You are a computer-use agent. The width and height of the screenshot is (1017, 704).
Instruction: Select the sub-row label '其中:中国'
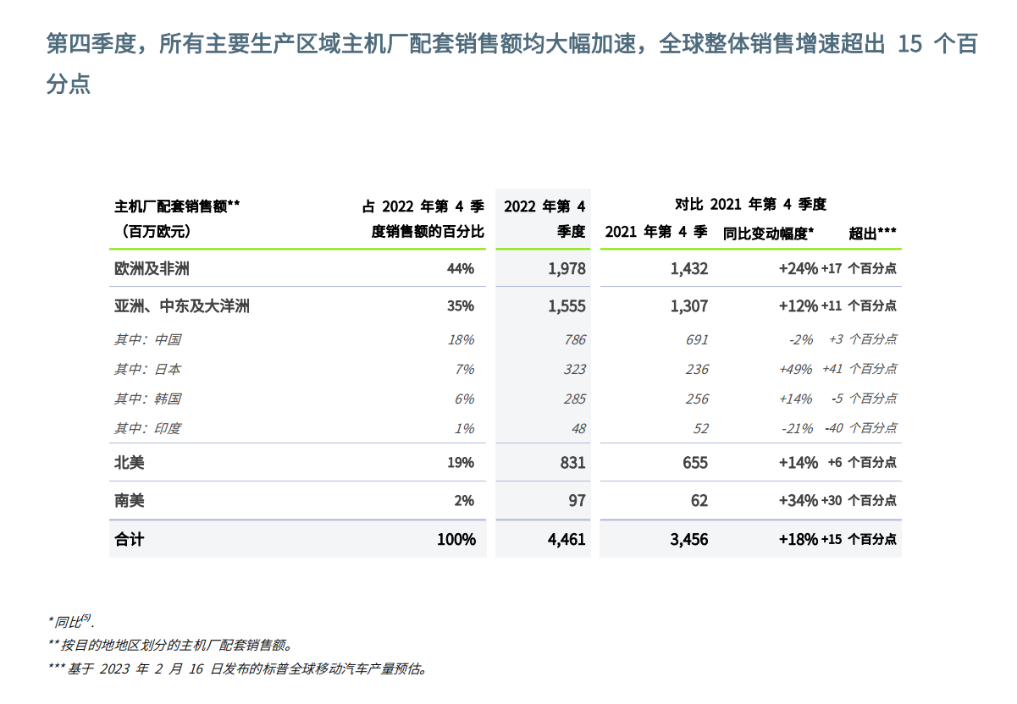point(147,339)
